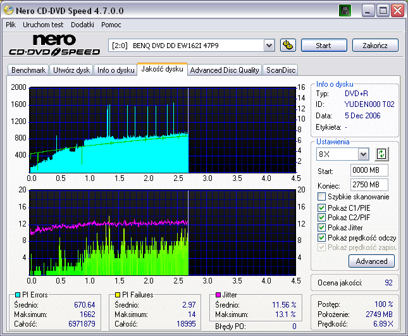
Task: Click the Zakończ button
Action: (x=375, y=46)
